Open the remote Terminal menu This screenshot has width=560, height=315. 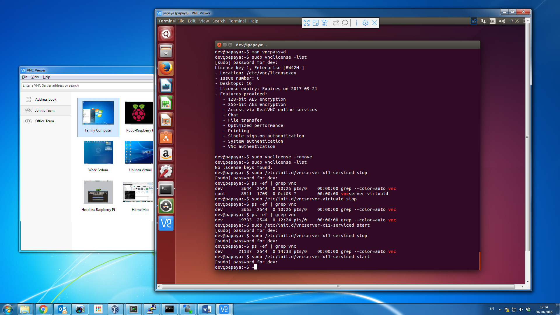237,21
